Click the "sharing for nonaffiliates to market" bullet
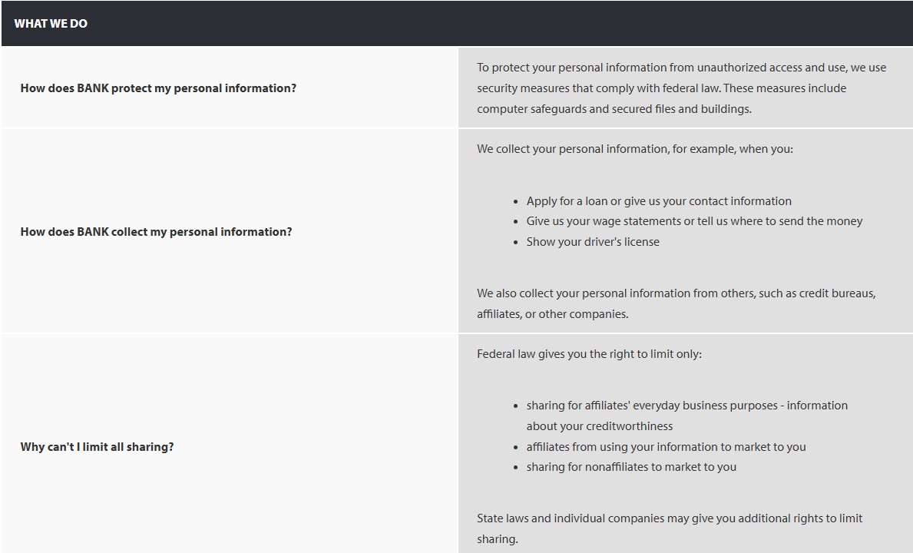Screen dimensions: 913x553 [x=630, y=467]
